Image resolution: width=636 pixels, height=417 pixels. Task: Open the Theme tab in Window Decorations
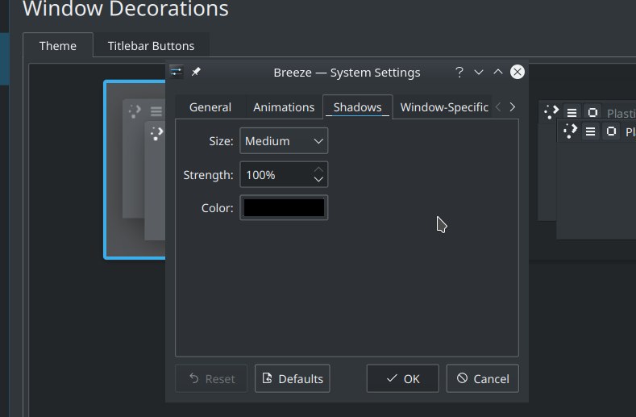(x=58, y=45)
